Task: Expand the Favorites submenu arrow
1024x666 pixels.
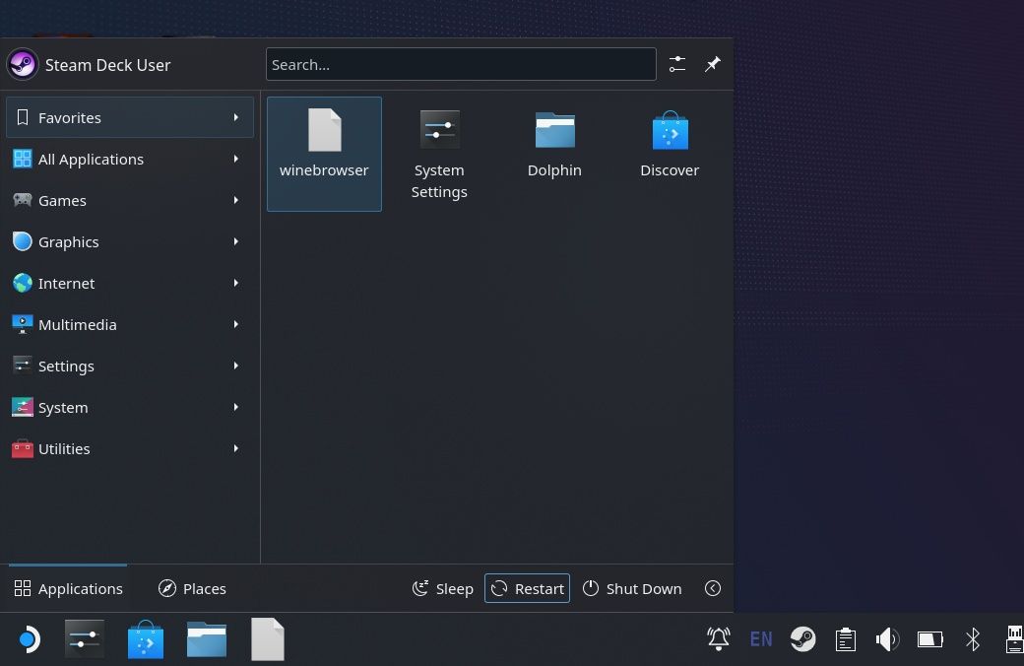Action: 235,117
